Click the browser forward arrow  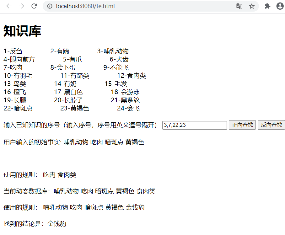(x=21, y=6)
